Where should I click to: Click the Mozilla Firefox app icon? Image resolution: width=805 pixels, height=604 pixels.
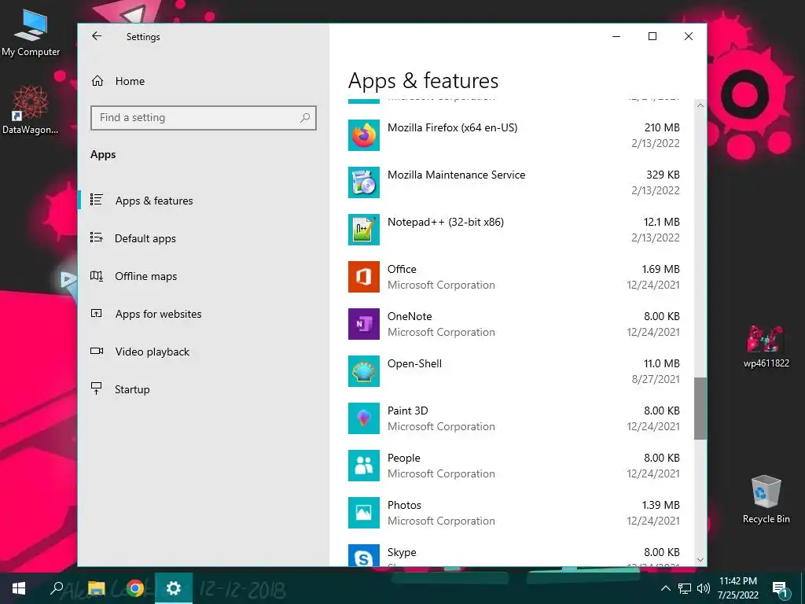(x=363, y=135)
